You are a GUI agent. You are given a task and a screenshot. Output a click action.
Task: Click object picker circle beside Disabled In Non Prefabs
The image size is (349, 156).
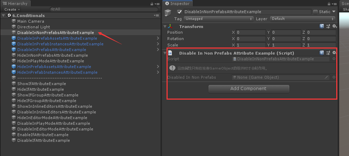(x=334, y=77)
